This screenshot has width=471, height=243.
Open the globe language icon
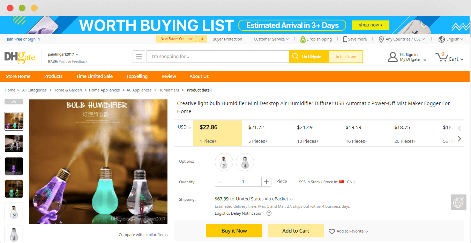pyautogui.click(x=441, y=39)
